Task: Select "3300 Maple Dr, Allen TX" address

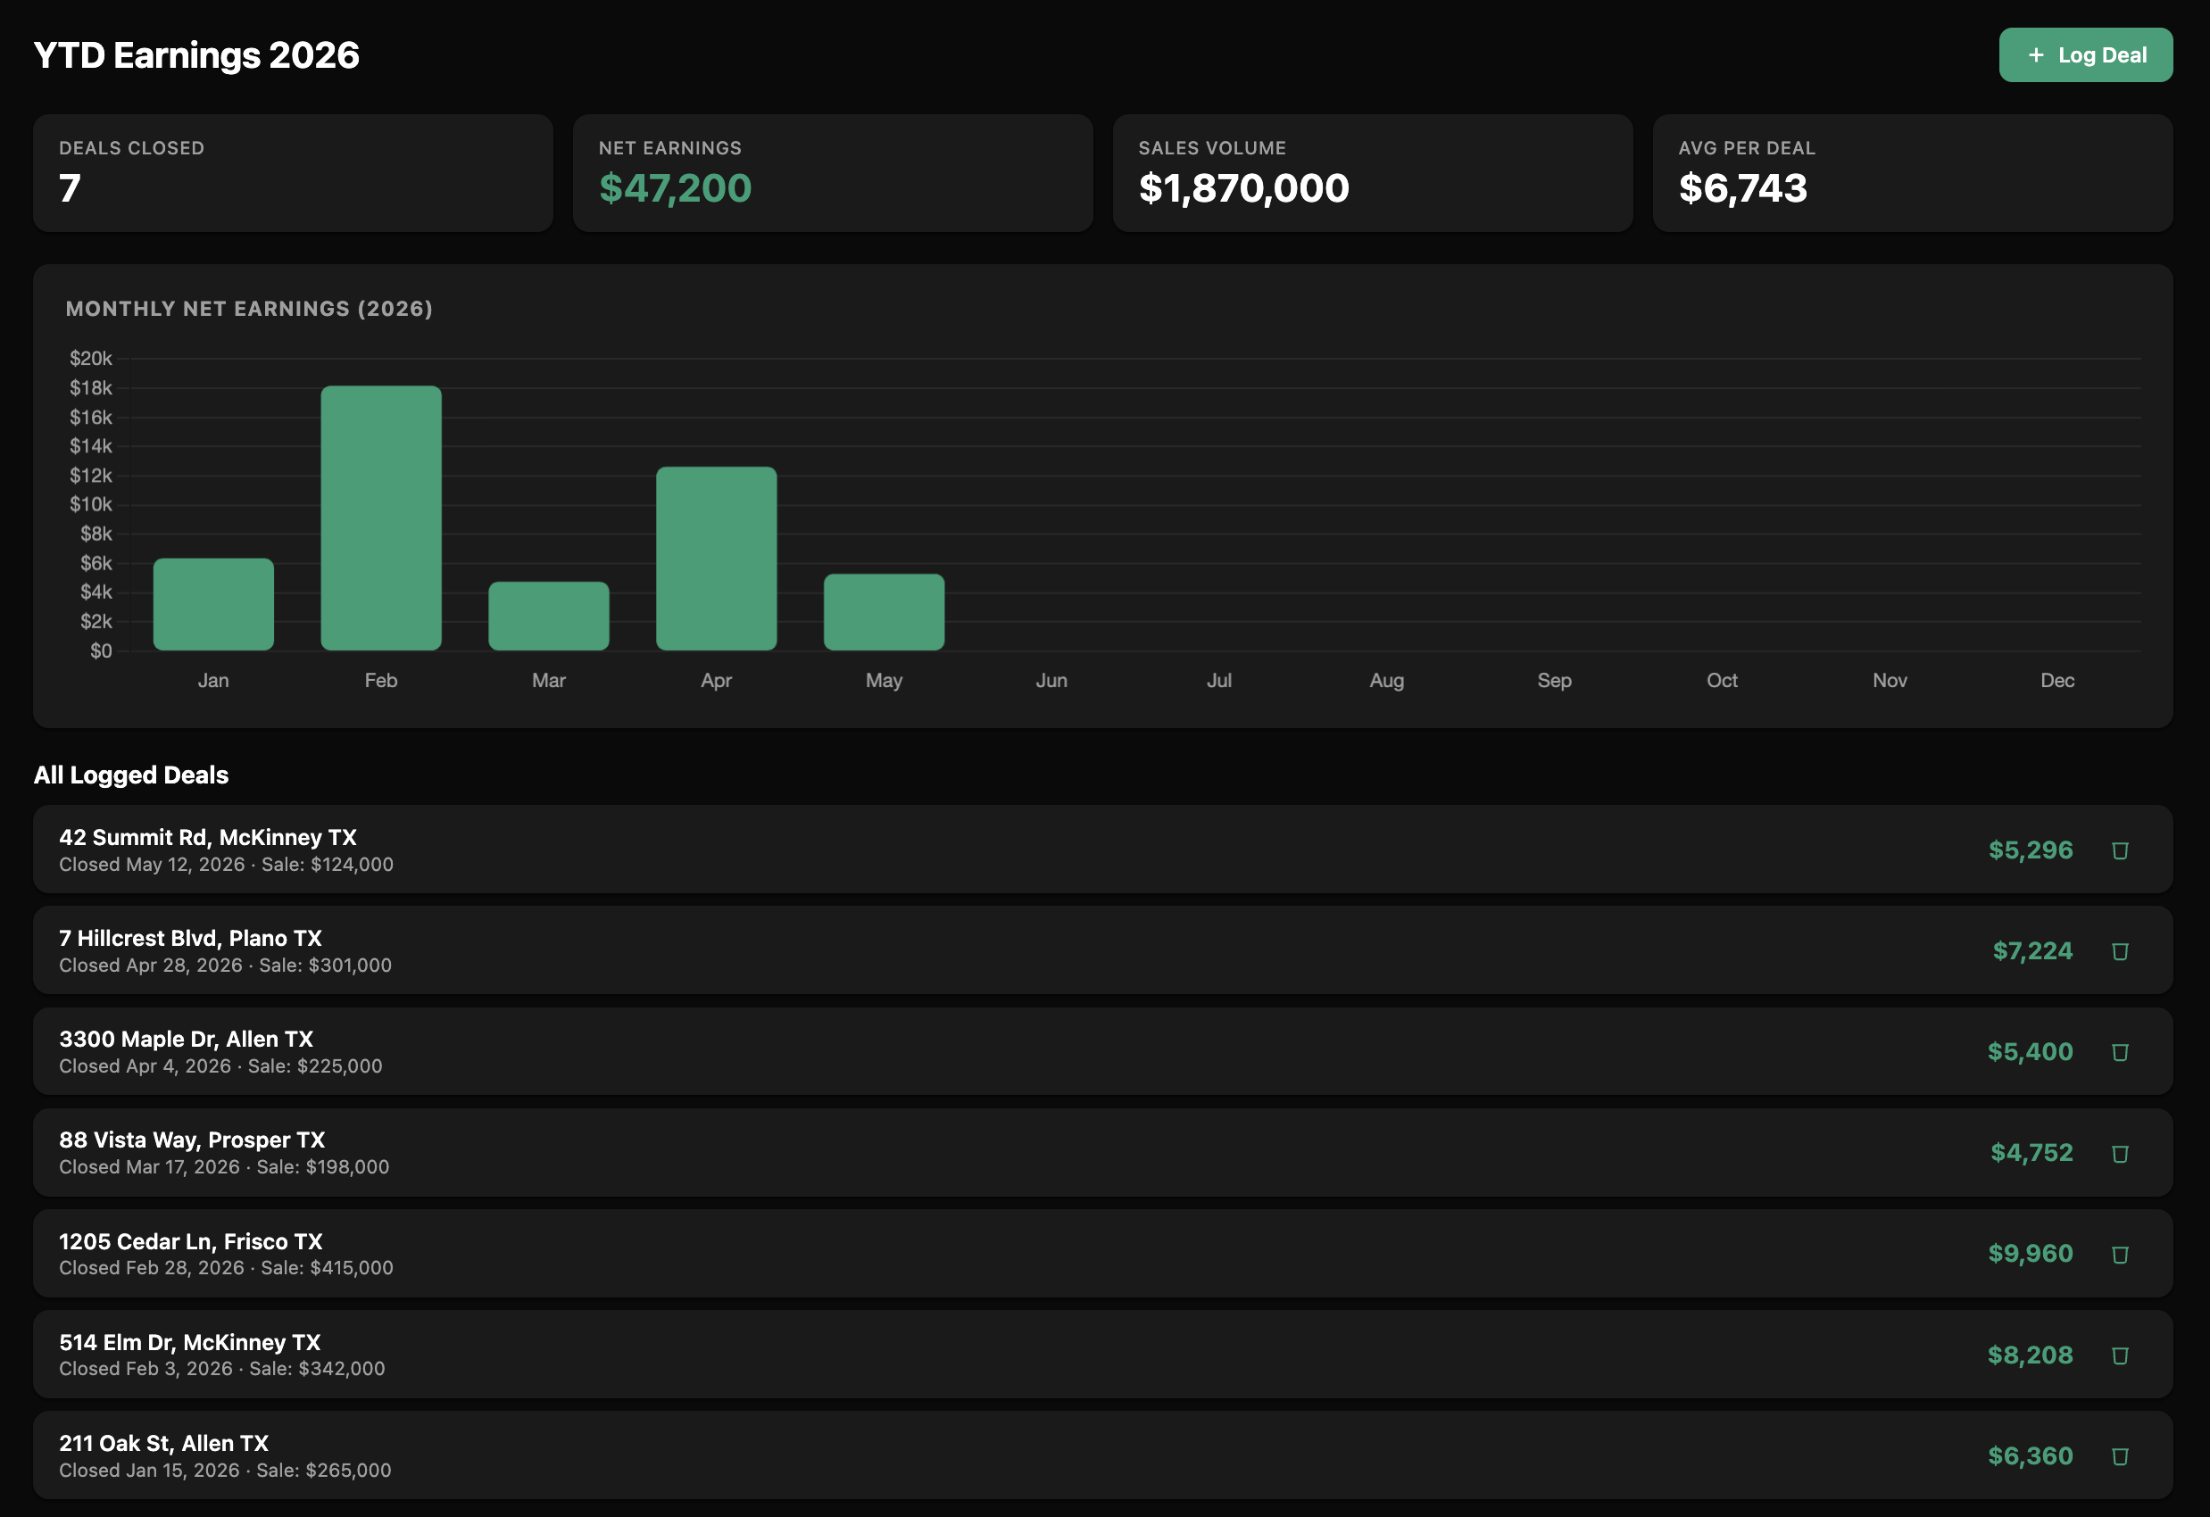Action: click(x=186, y=1039)
